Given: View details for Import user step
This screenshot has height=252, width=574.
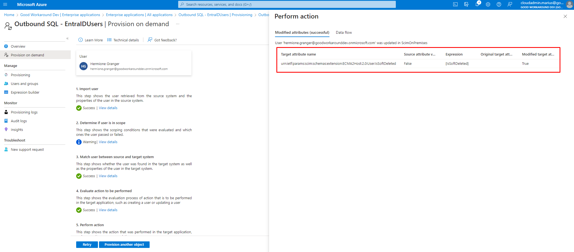Looking at the screenshot, I should (108, 108).
